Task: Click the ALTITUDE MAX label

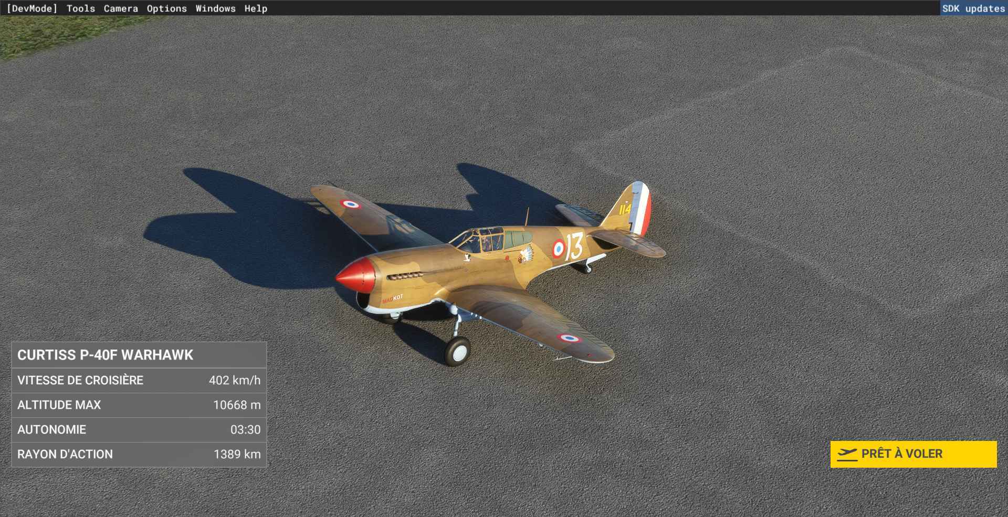Action: (59, 405)
